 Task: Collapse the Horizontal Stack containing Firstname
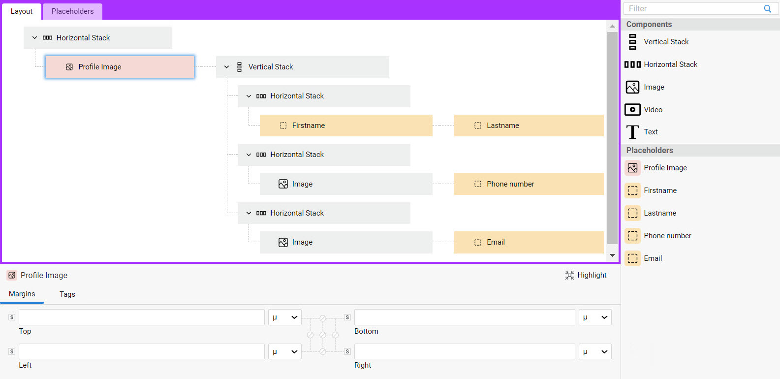[249, 96]
